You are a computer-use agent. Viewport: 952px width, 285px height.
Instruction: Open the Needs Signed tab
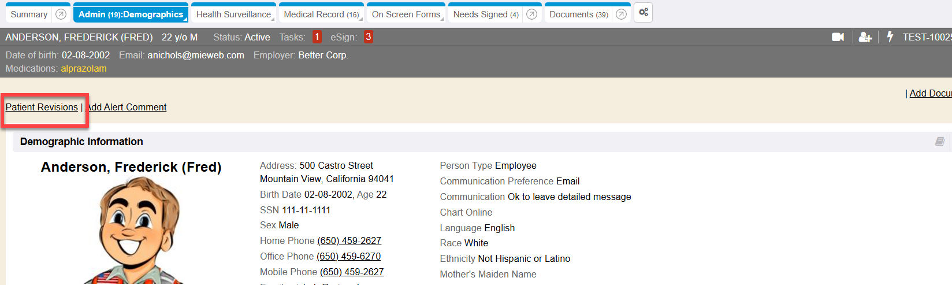coord(485,14)
